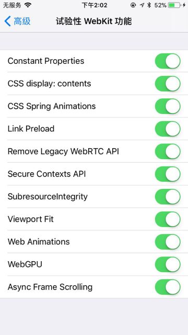The image size is (188, 335).
Task: Tap the 试验性 WebKit 功能 title
Action: 94,21
